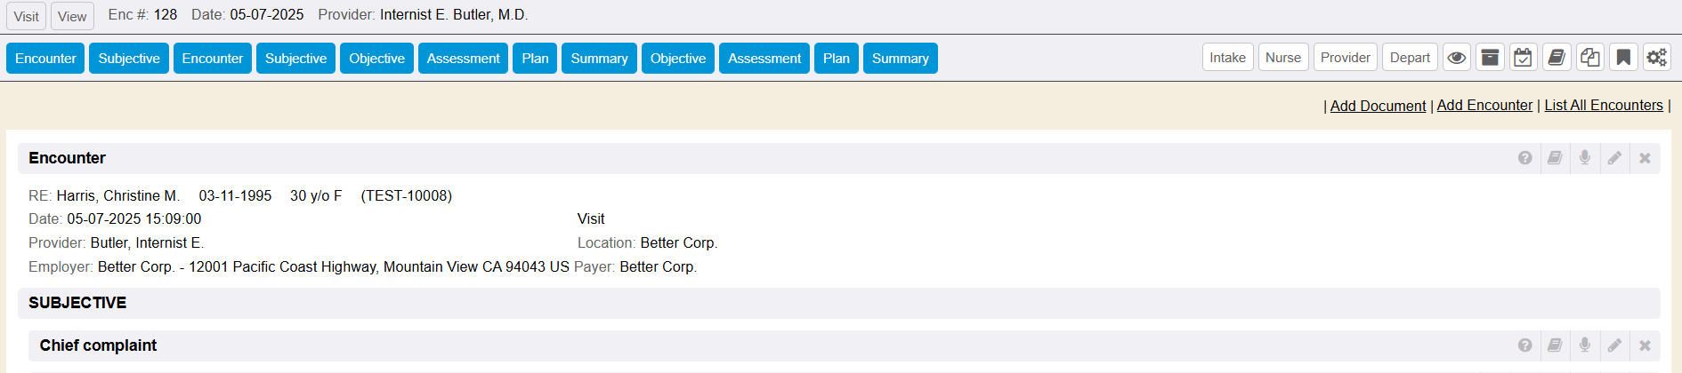Image resolution: width=1682 pixels, height=373 pixels.
Task: Switch to the Provider tab
Action: (1345, 58)
